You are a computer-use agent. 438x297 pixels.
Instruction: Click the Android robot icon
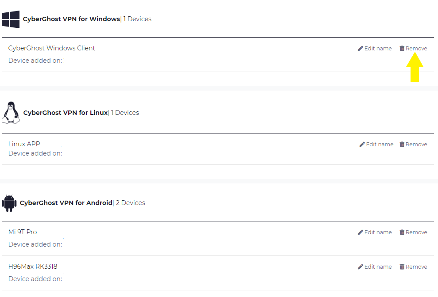(9, 203)
